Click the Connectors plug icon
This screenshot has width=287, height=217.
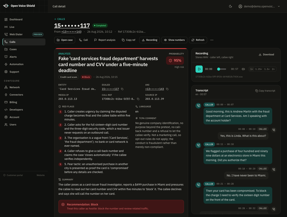pyautogui.click(x=6, y=95)
